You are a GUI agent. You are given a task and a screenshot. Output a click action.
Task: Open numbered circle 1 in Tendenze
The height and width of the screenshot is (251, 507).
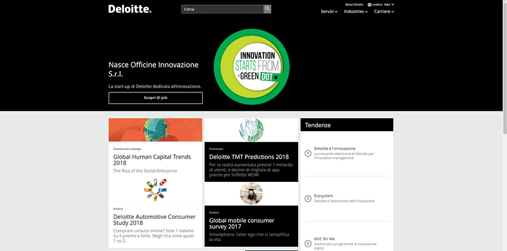point(308,154)
